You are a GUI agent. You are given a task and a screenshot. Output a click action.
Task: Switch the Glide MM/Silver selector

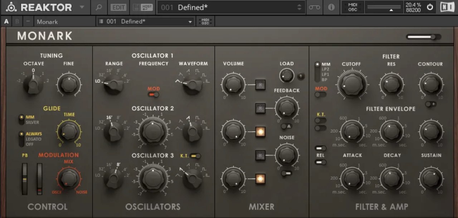(22, 120)
